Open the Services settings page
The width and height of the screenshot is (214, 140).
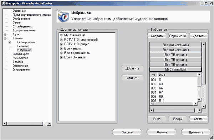click(18, 62)
